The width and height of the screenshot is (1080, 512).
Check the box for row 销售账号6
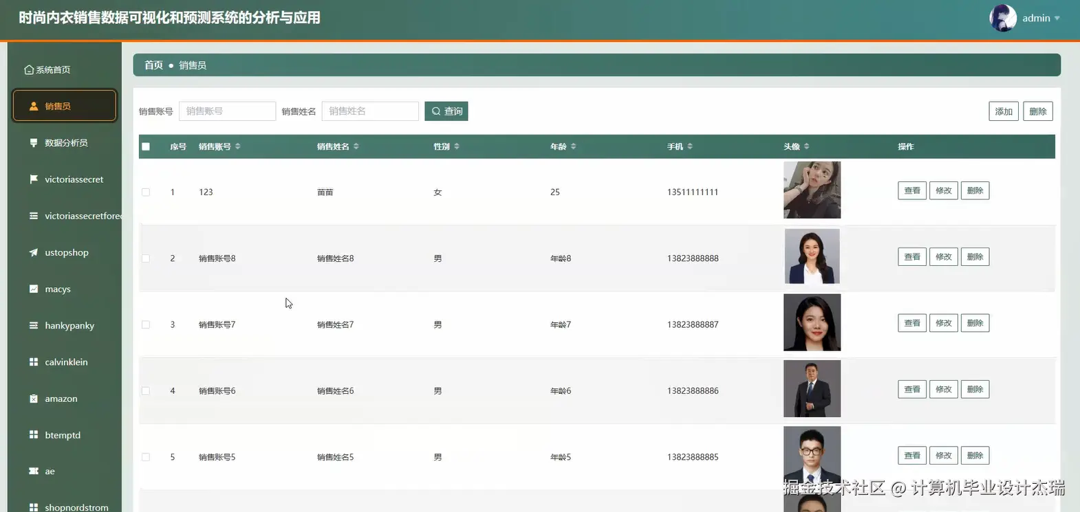(146, 390)
